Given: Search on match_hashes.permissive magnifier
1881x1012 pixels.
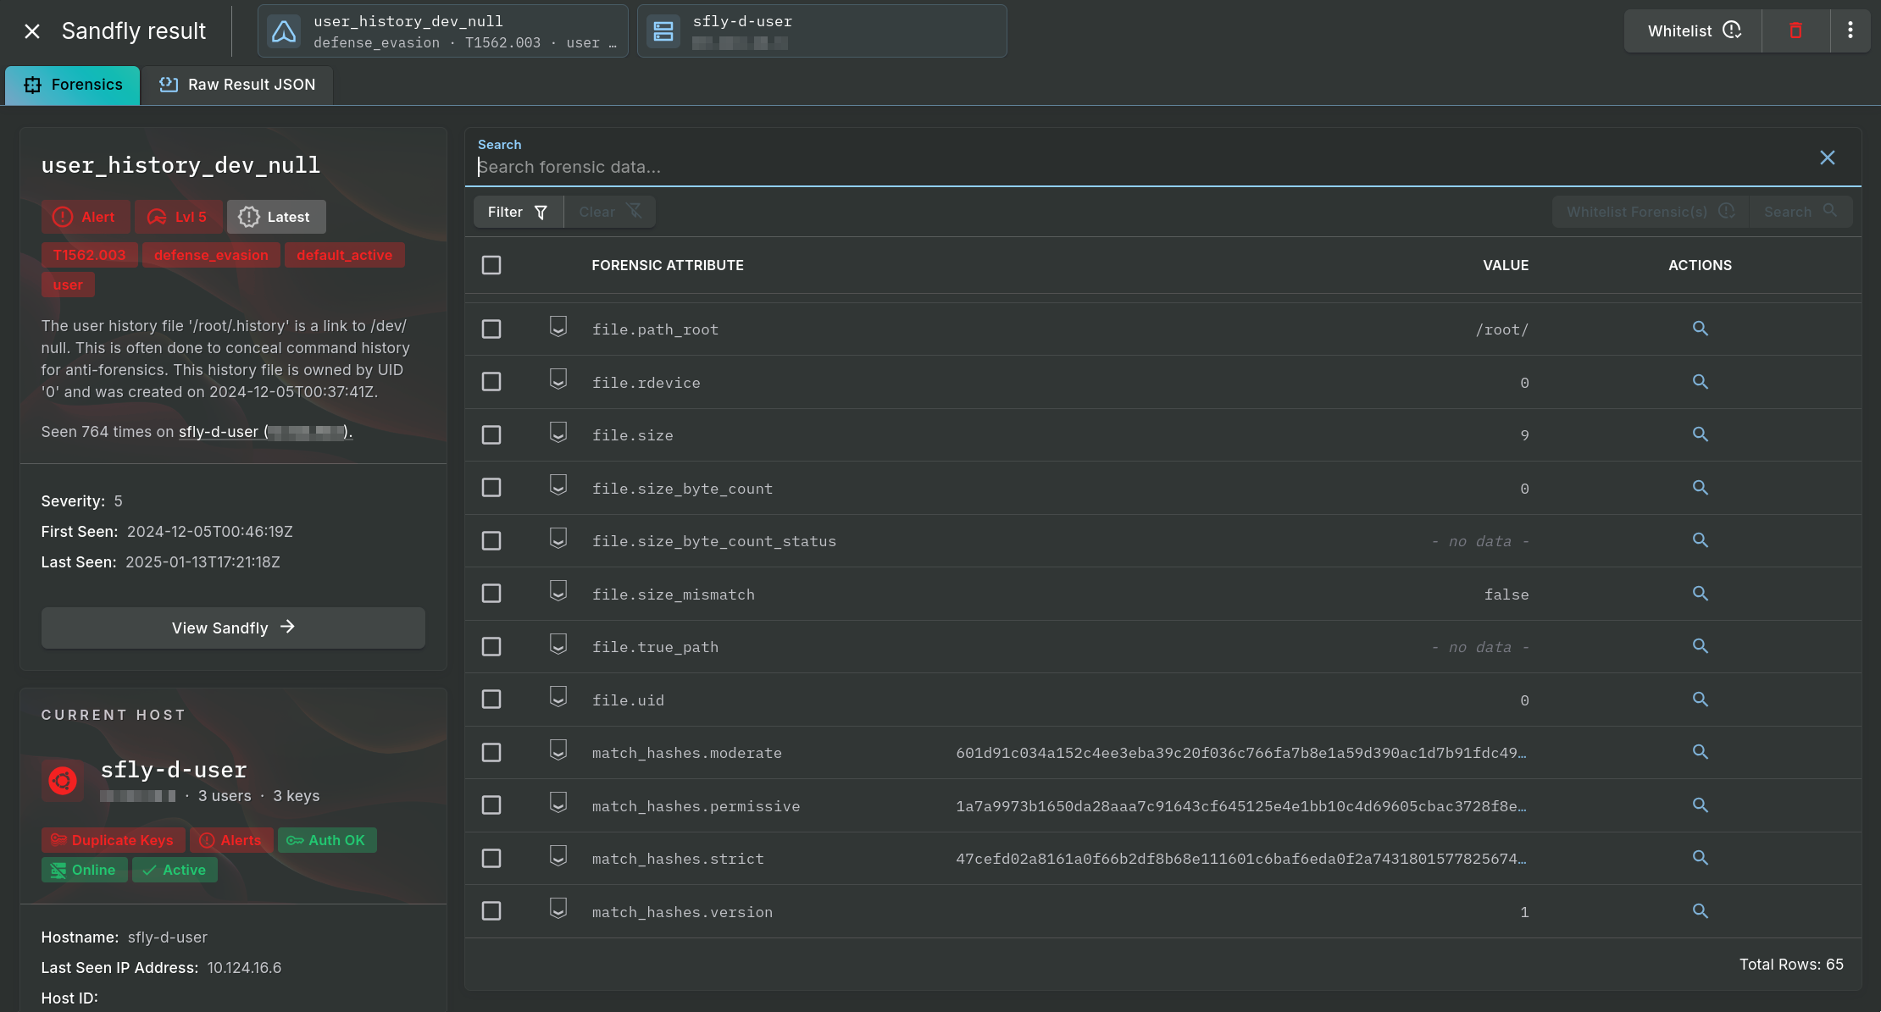Looking at the screenshot, I should (x=1700, y=805).
